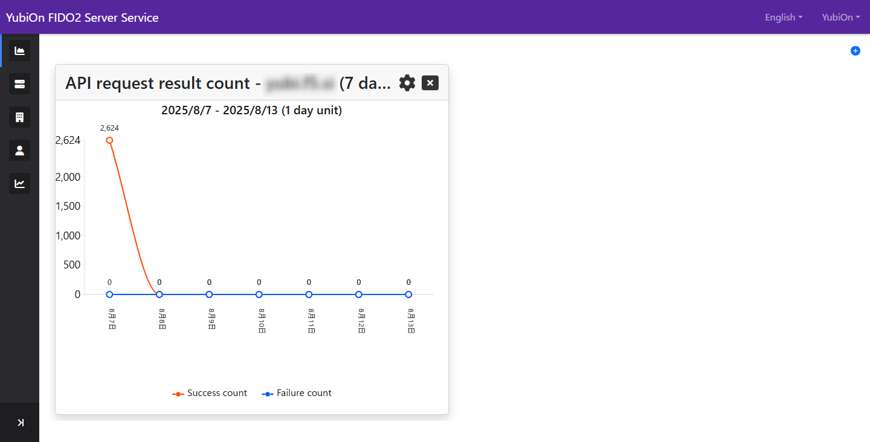Open the user account sidebar icon

[x=19, y=151]
